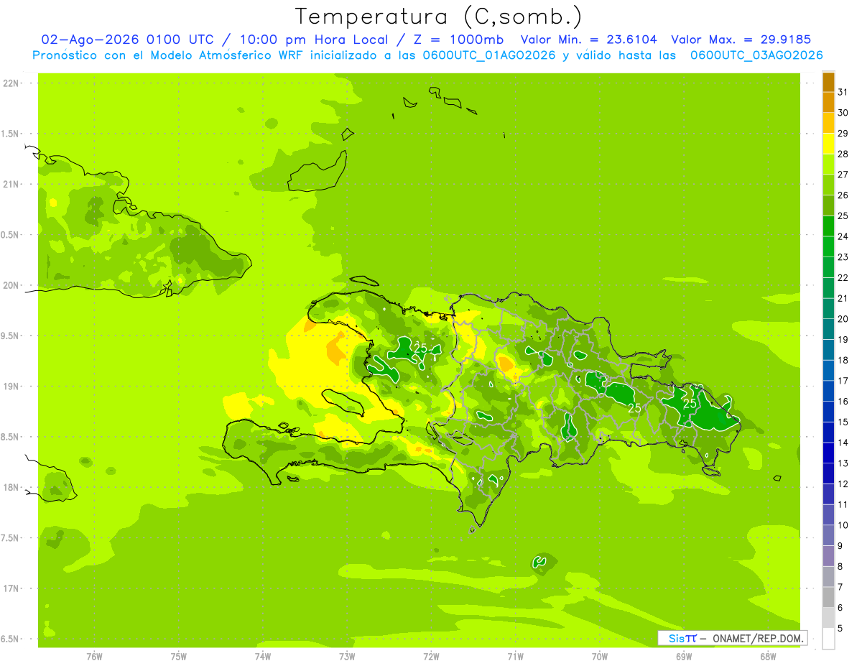Click the "9.5N" latitude axis label

(x=10, y=336)
